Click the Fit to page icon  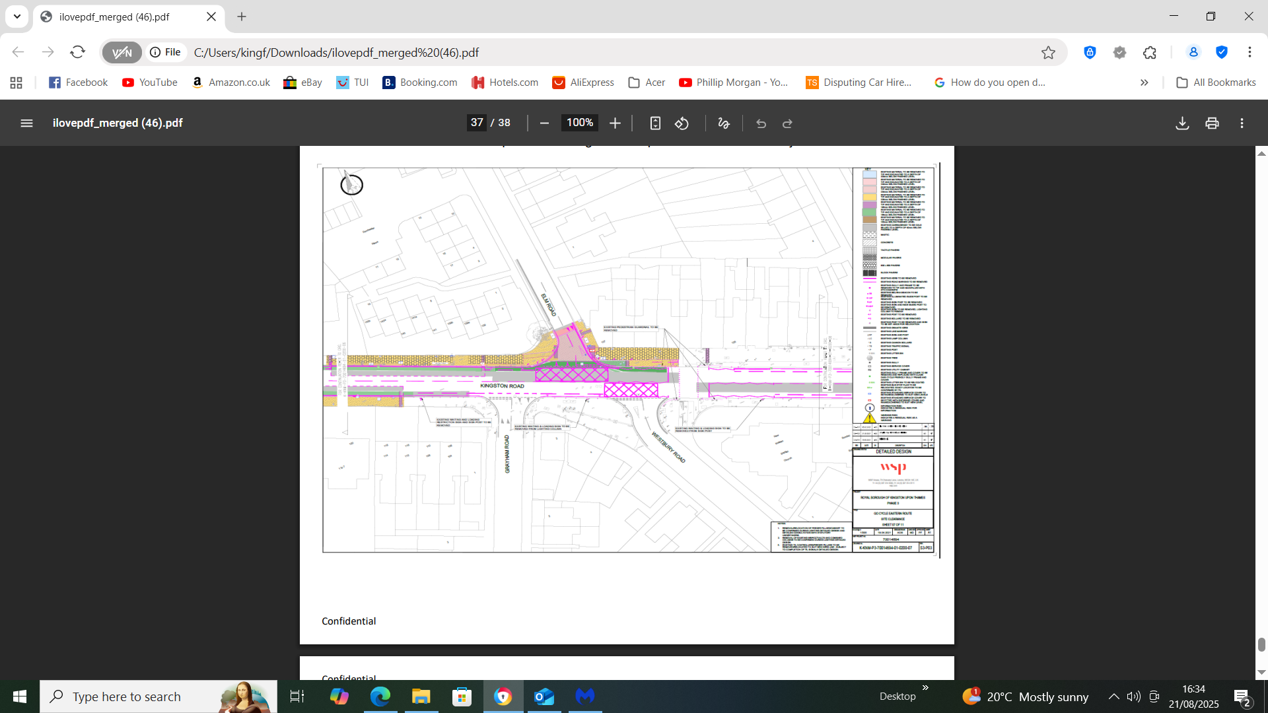pyautogui.click(x=654, y=123)
